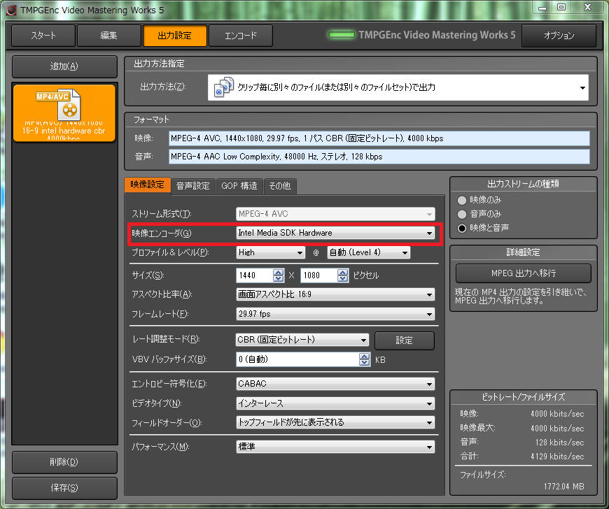Click the 音声 format summary field

click(379, 157)
